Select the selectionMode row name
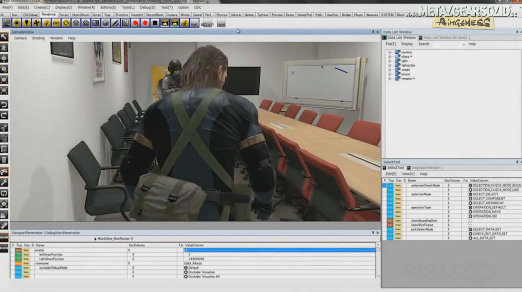 [421, 194]
